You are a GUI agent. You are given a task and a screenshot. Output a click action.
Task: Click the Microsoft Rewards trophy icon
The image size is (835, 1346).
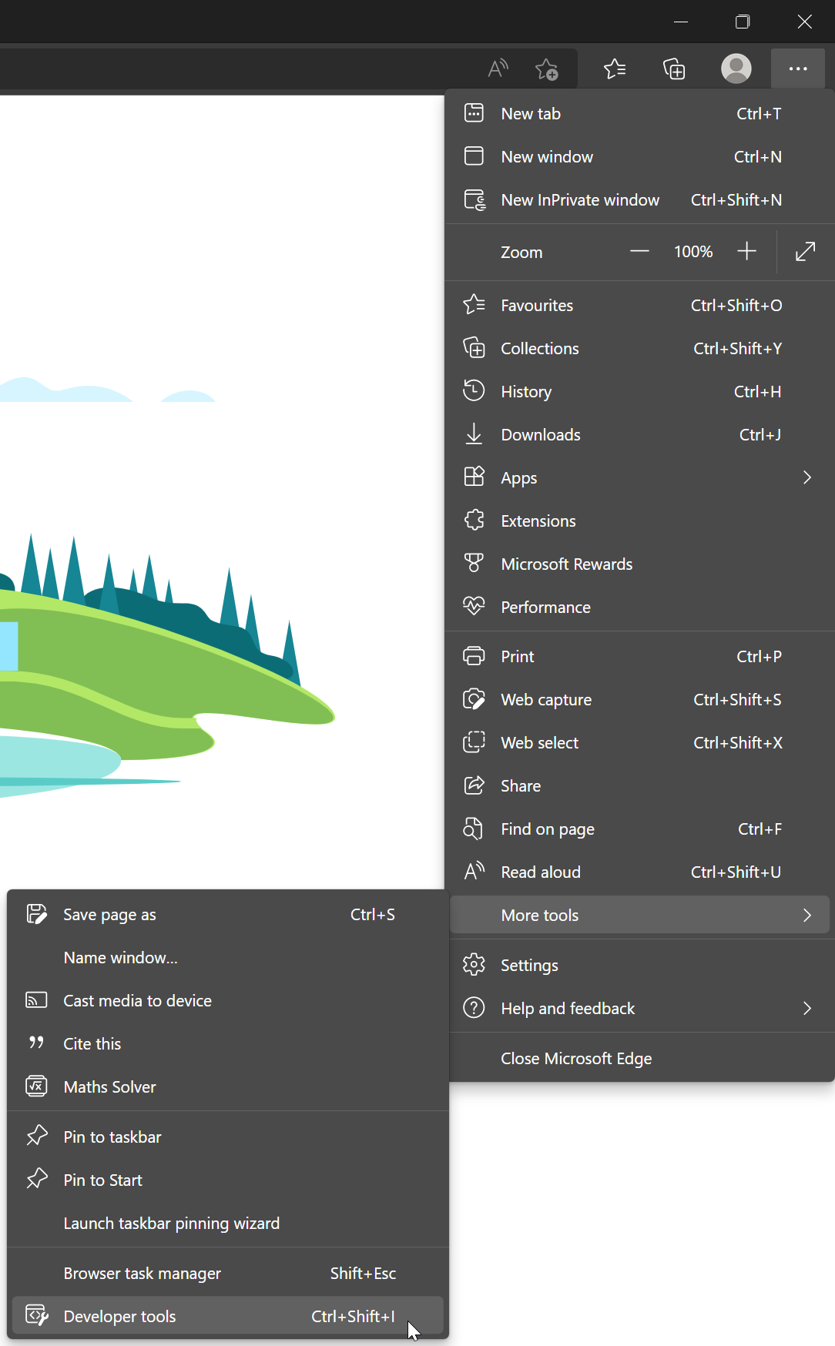tap(474, 564)
